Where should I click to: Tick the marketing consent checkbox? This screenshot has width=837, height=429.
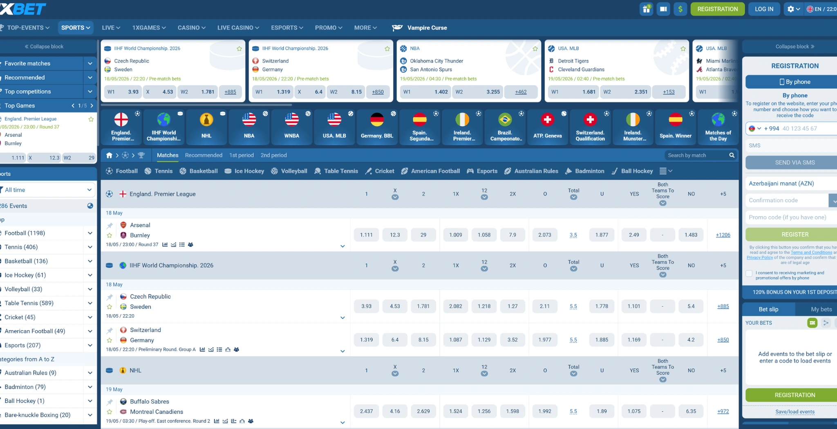[749, 274]
